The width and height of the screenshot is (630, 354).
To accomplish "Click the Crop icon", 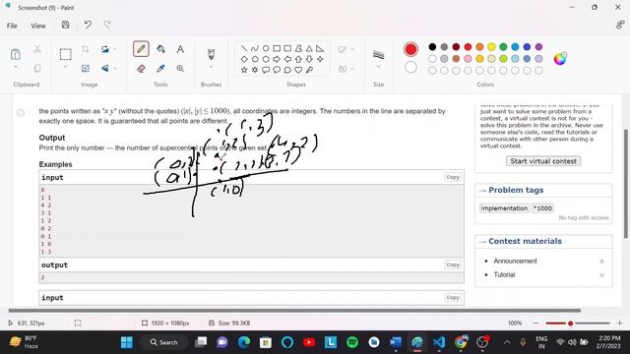I will tap(86, 49).
